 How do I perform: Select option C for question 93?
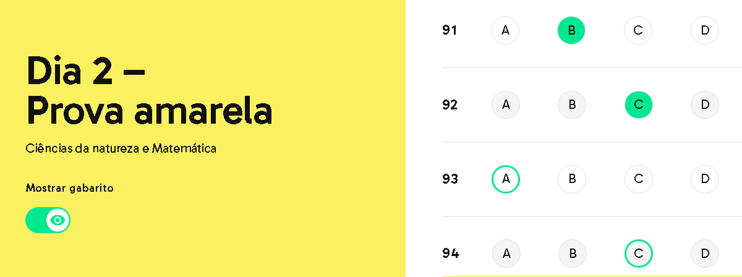(x=638, y=179)
